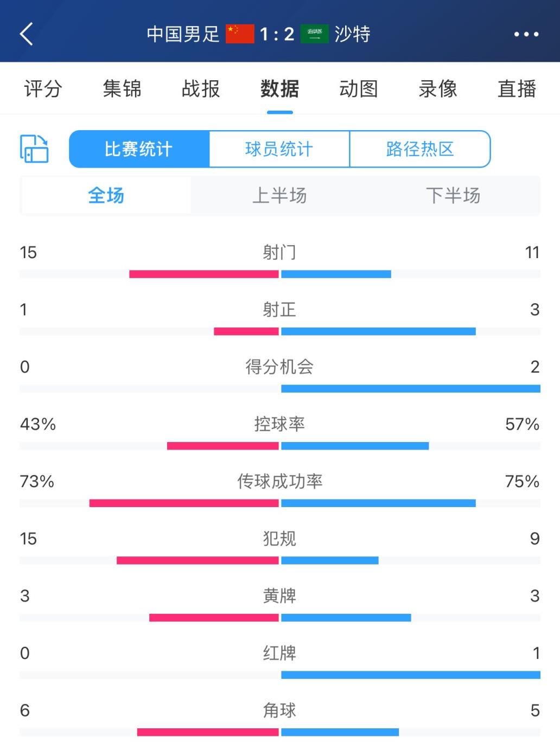Switch to the 评分 tab
The image size is (560, 750).
click(x=43, y=89)
